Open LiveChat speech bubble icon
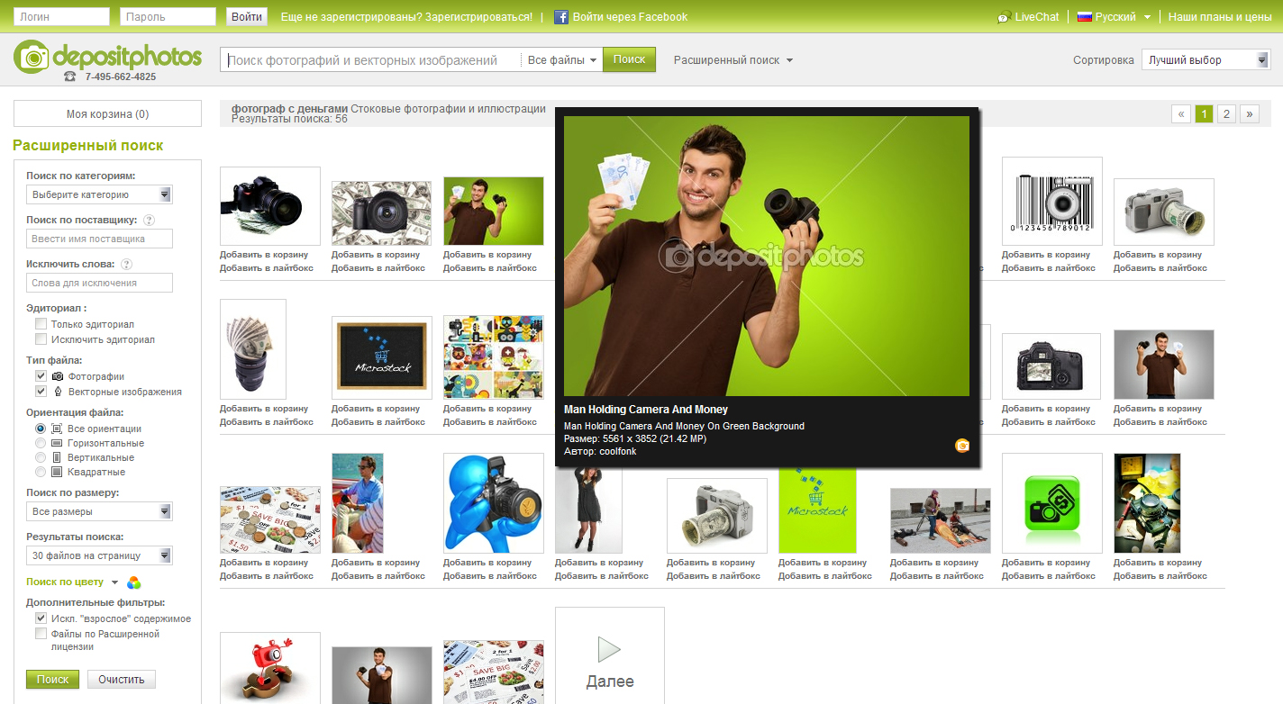 (1004, 17)
